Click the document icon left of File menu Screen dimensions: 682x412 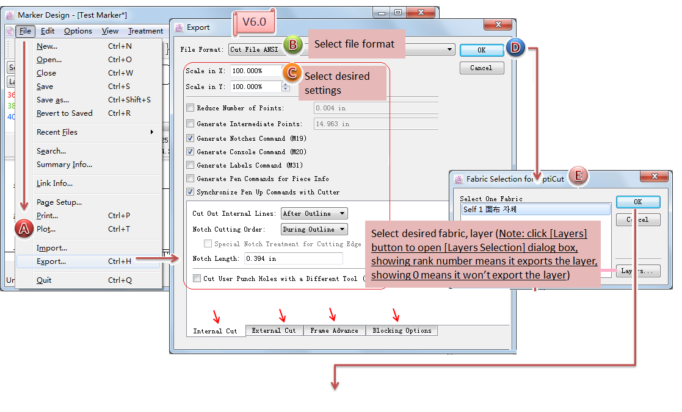[10, 31]
